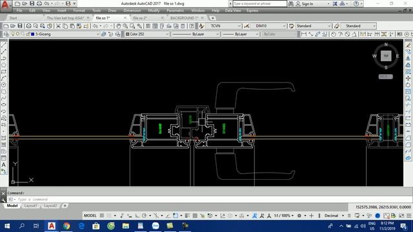The image size is (413, 232).
Task: Open the multileader style Standard dropdown
Action: (x=374, y=26)
